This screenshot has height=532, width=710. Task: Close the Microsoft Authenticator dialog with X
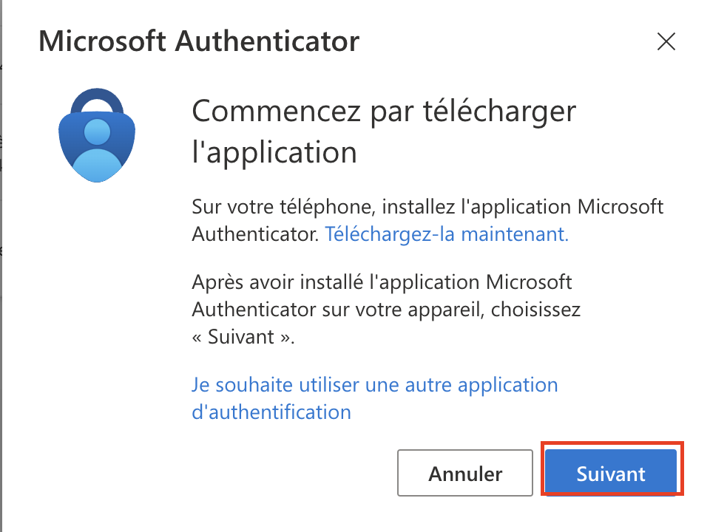click(x=666, y=42)
